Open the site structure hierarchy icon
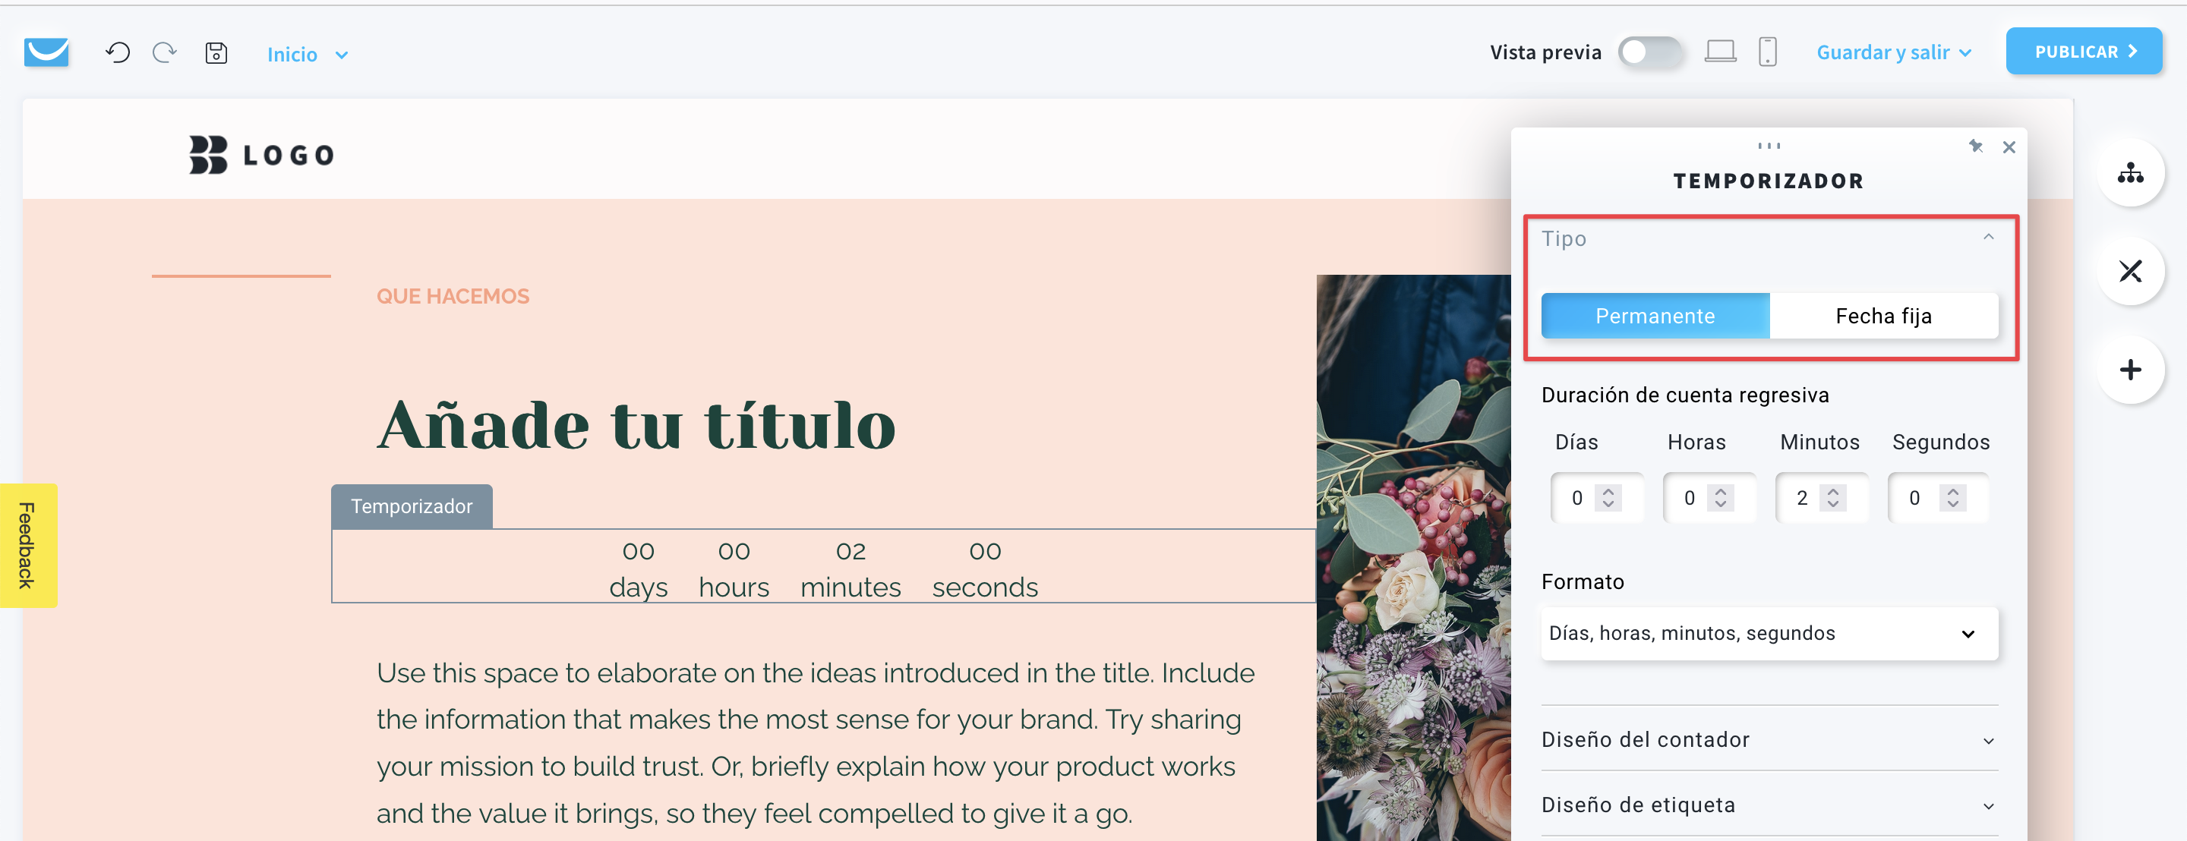The height and width of the screenshot is (841, 2187). [x=2130, y=173]
